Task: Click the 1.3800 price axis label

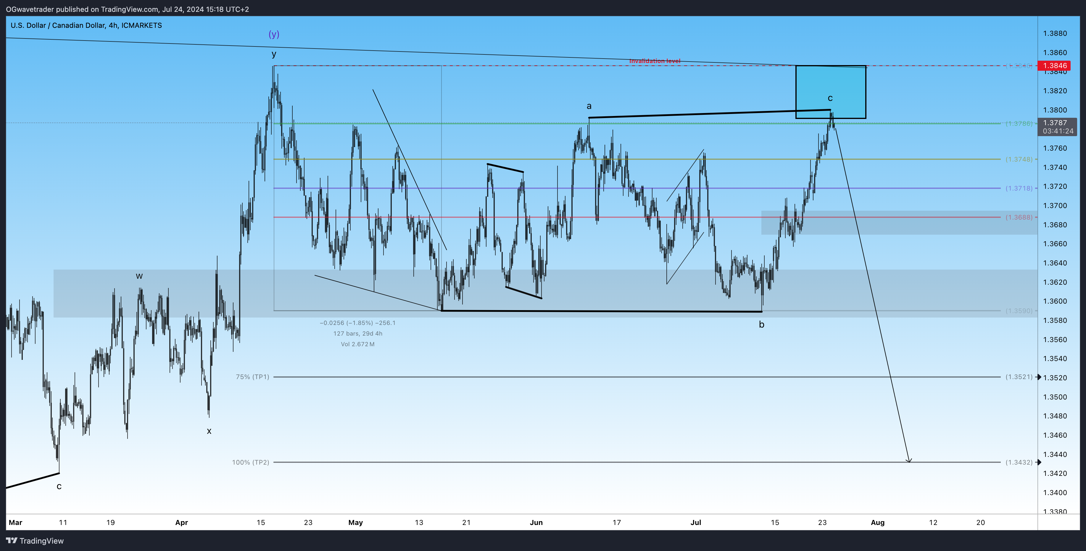Action: 1055,110
